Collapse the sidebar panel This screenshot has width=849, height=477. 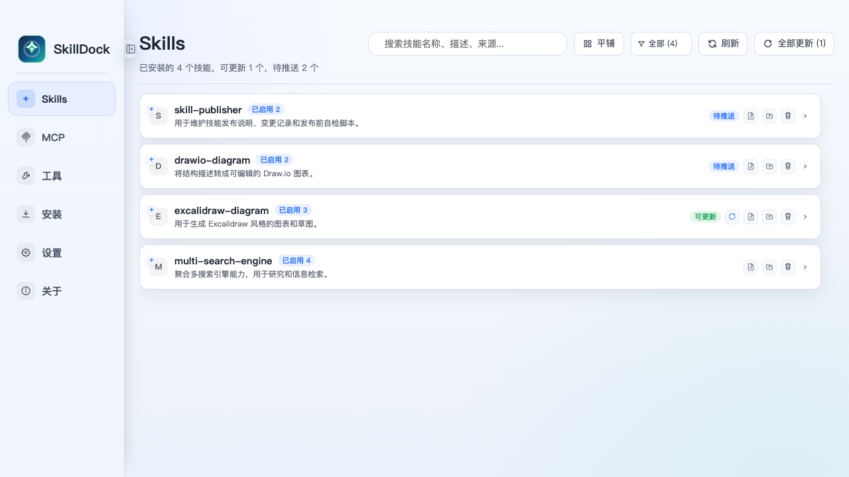(x=131, y=49)
